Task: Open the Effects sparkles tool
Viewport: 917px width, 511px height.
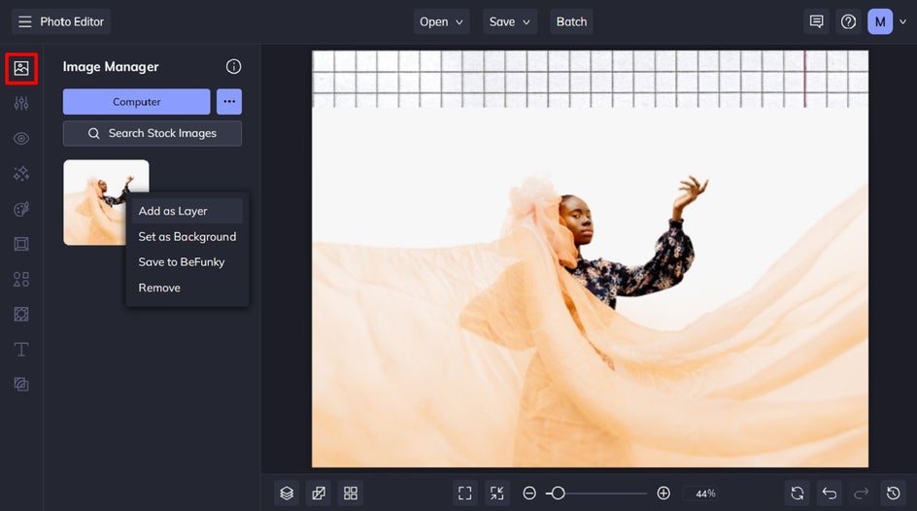Action: point(21,174)
